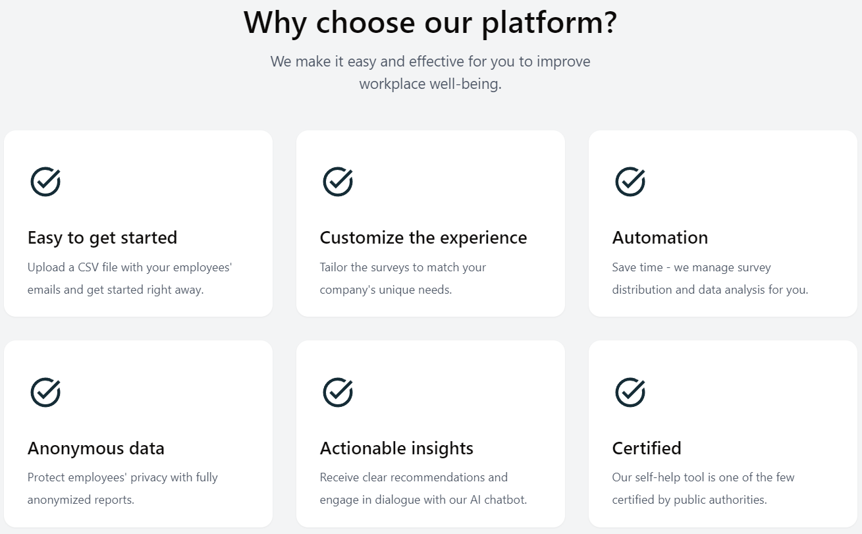Click the Anonymous data card title

click(x=96, y=448)
